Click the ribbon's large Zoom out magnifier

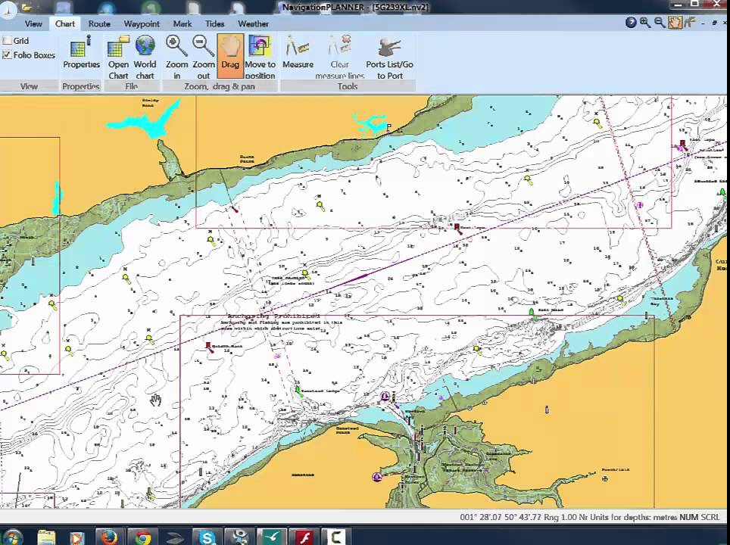pos(204,57)
